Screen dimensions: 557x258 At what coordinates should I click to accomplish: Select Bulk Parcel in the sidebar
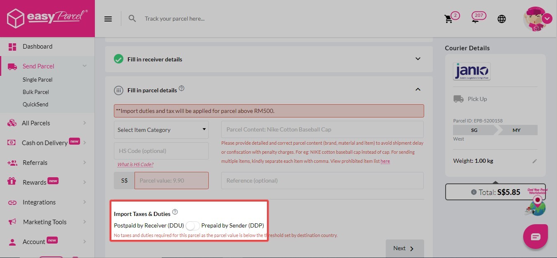tap(36, 92)
